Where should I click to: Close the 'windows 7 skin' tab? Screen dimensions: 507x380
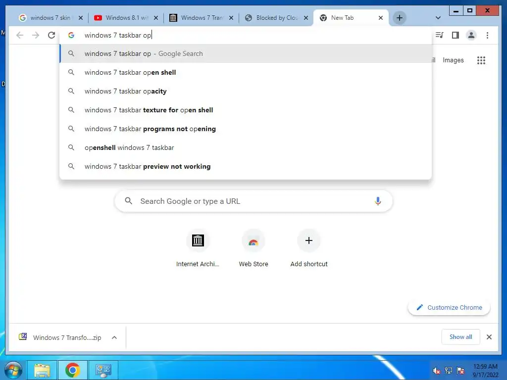tap(81, 18)
